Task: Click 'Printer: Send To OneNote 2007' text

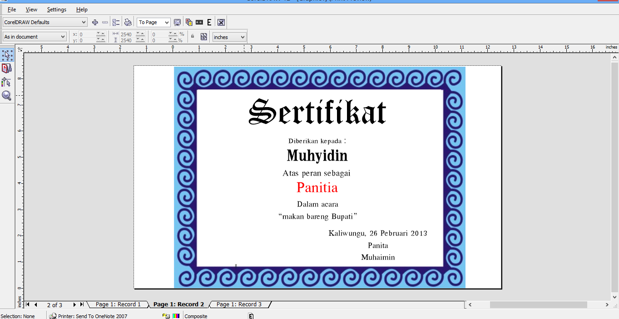Action: tap(93, 316)
